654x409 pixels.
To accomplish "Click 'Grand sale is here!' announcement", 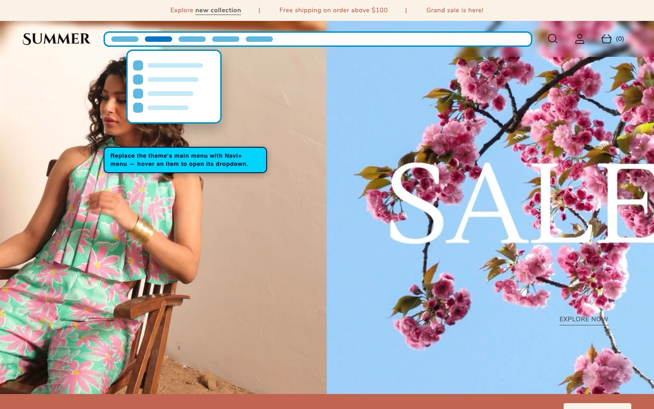I will pyautogui.click(x=455, y=10).
